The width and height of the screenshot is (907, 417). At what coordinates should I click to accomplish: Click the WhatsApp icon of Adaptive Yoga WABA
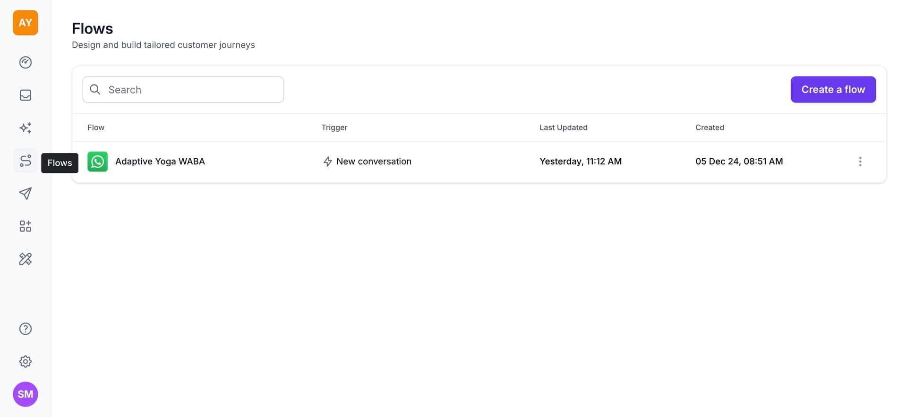tap(98, 162)
